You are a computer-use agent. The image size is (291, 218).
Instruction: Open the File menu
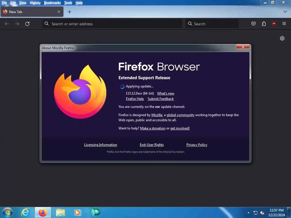pyautogui.click(x=4, y=3)
